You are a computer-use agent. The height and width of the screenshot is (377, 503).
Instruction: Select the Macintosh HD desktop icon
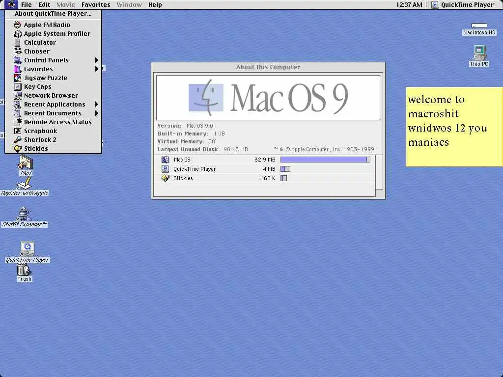click(x=479, y=26)
